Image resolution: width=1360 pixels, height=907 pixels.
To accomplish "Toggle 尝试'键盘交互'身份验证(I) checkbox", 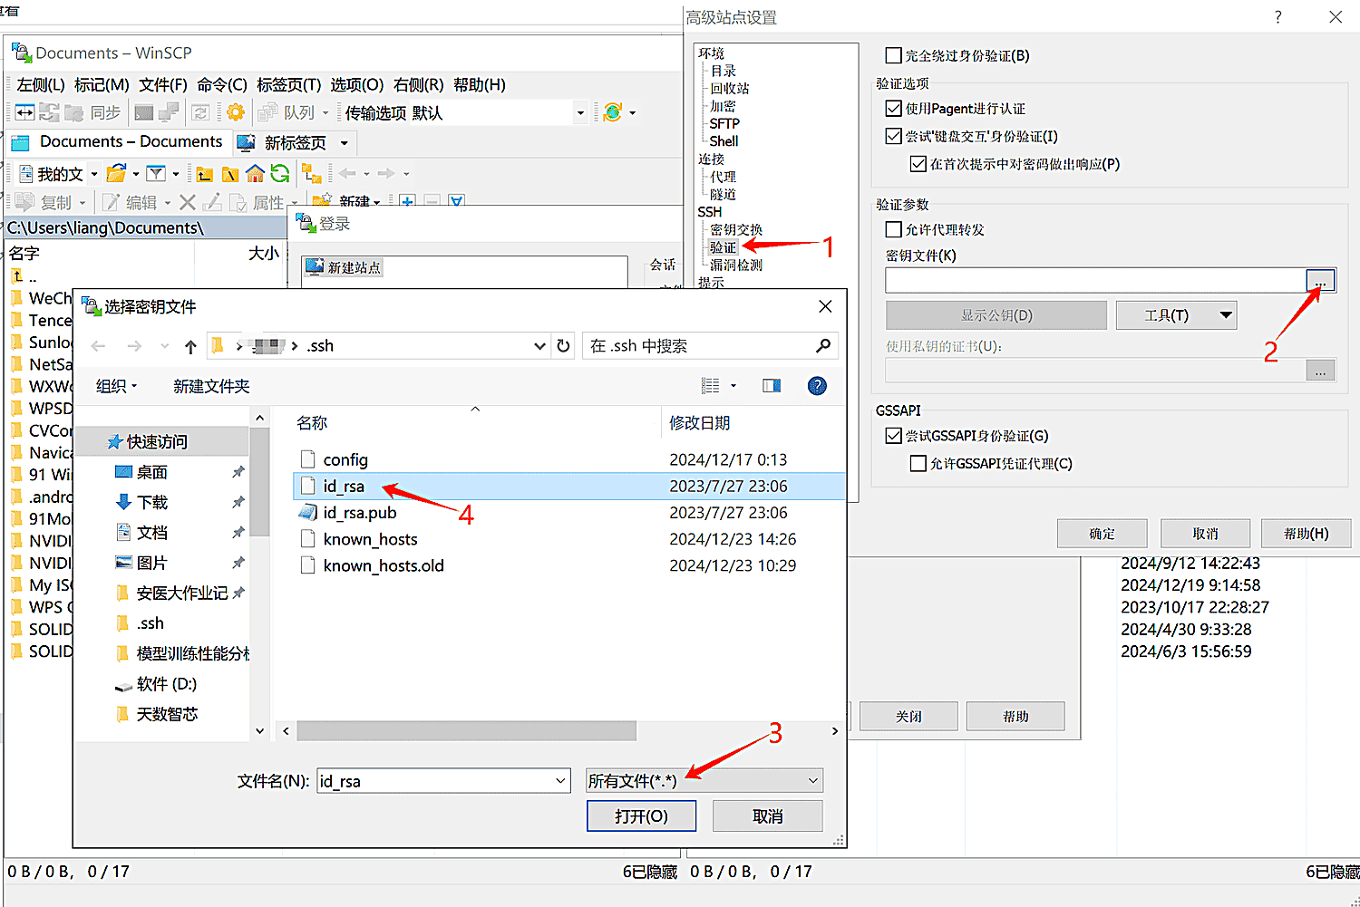I will click(x=894, y=137).
